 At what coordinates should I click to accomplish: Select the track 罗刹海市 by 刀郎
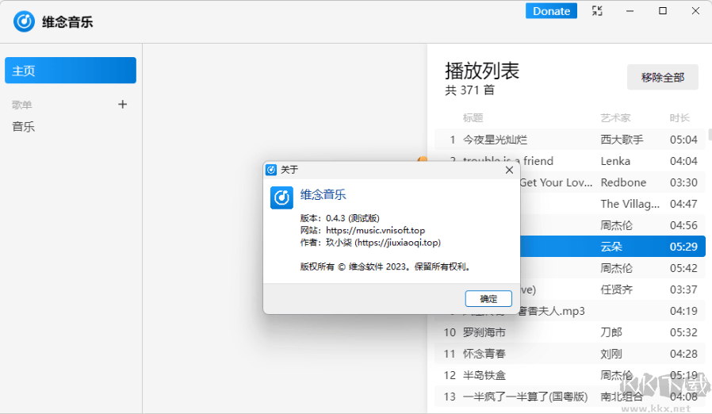(x=484, y=332)
